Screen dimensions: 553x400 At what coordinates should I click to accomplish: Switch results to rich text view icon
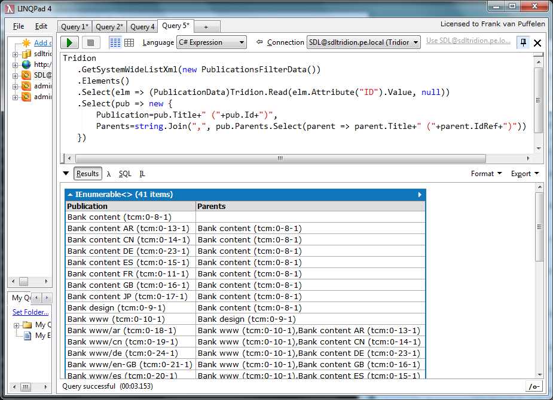115,42
